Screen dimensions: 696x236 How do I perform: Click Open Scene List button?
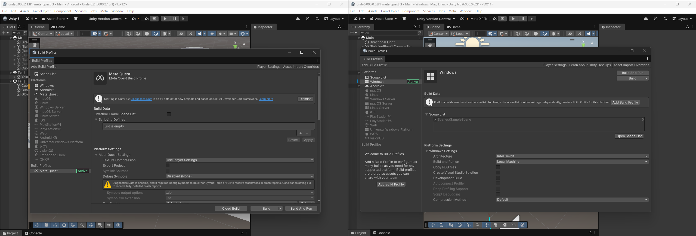[x=629, y=136]
